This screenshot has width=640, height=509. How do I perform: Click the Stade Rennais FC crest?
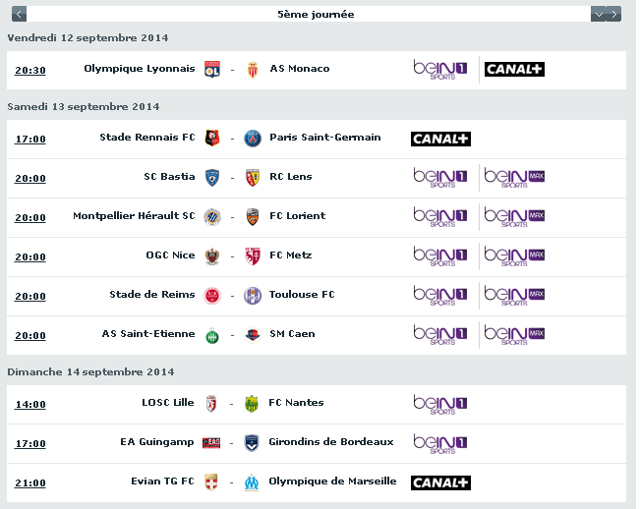click(210, 139)
